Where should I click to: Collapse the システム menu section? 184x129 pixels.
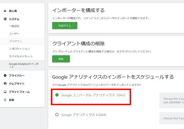(x=14, y=19)
